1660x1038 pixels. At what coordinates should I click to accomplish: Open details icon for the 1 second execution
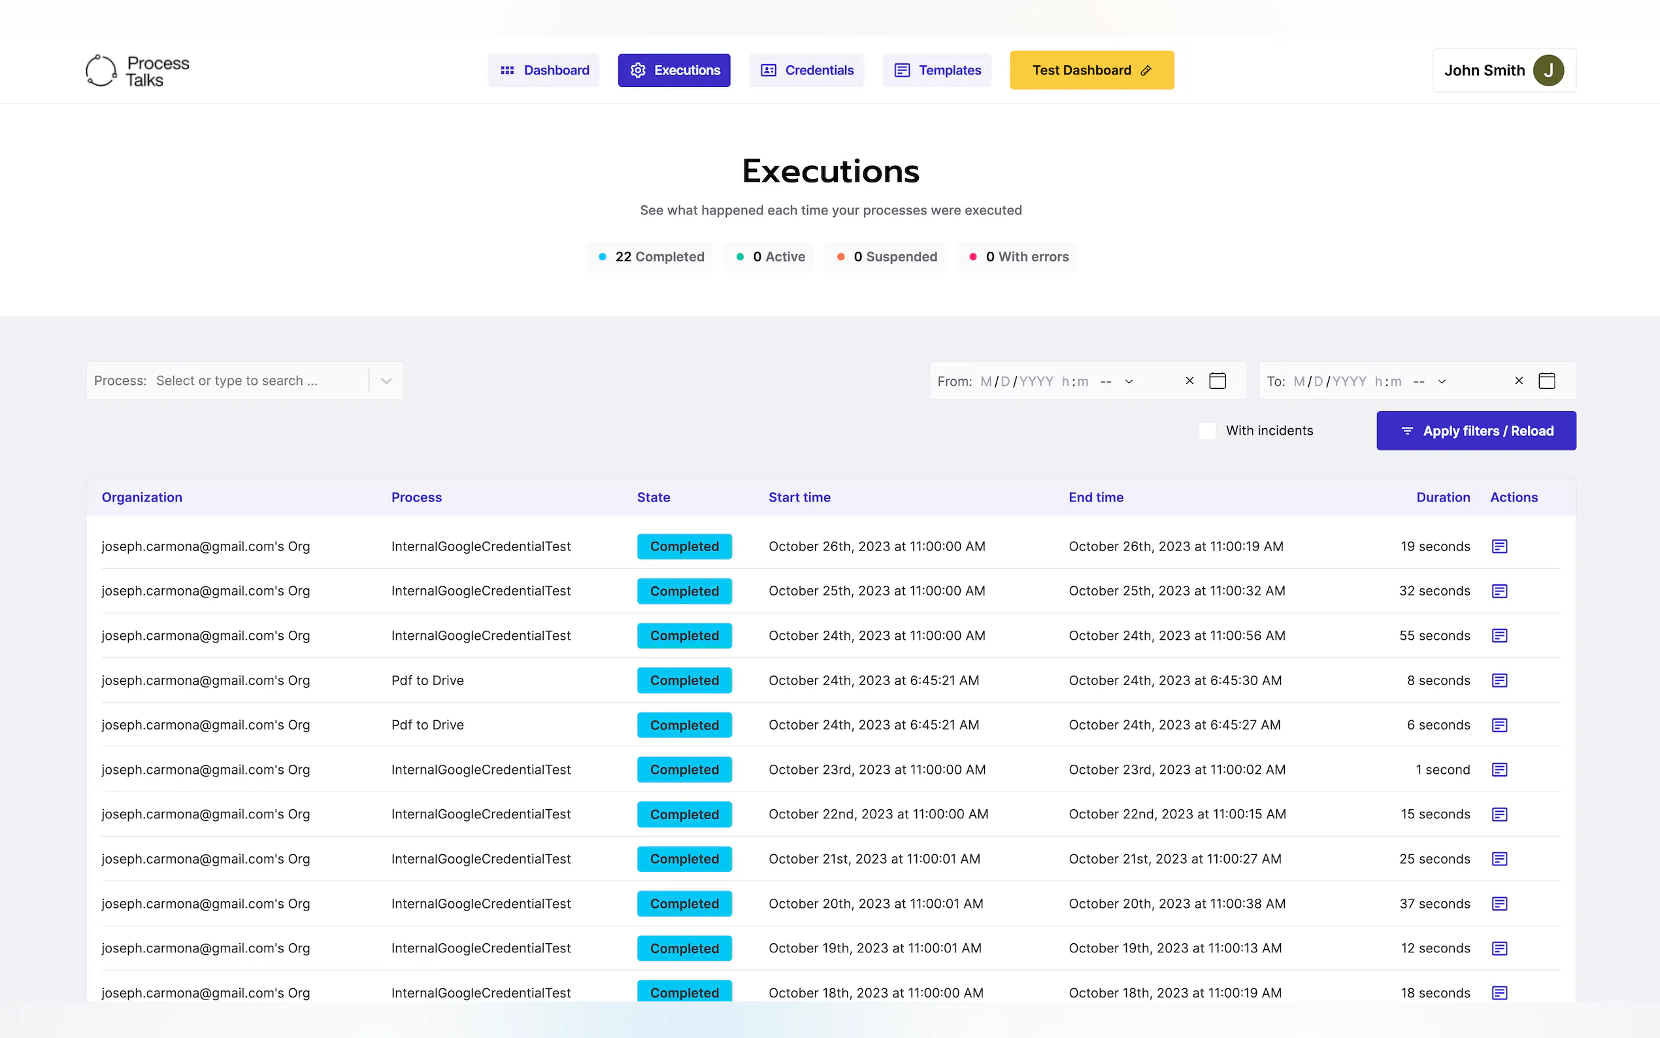[1499, 769]
